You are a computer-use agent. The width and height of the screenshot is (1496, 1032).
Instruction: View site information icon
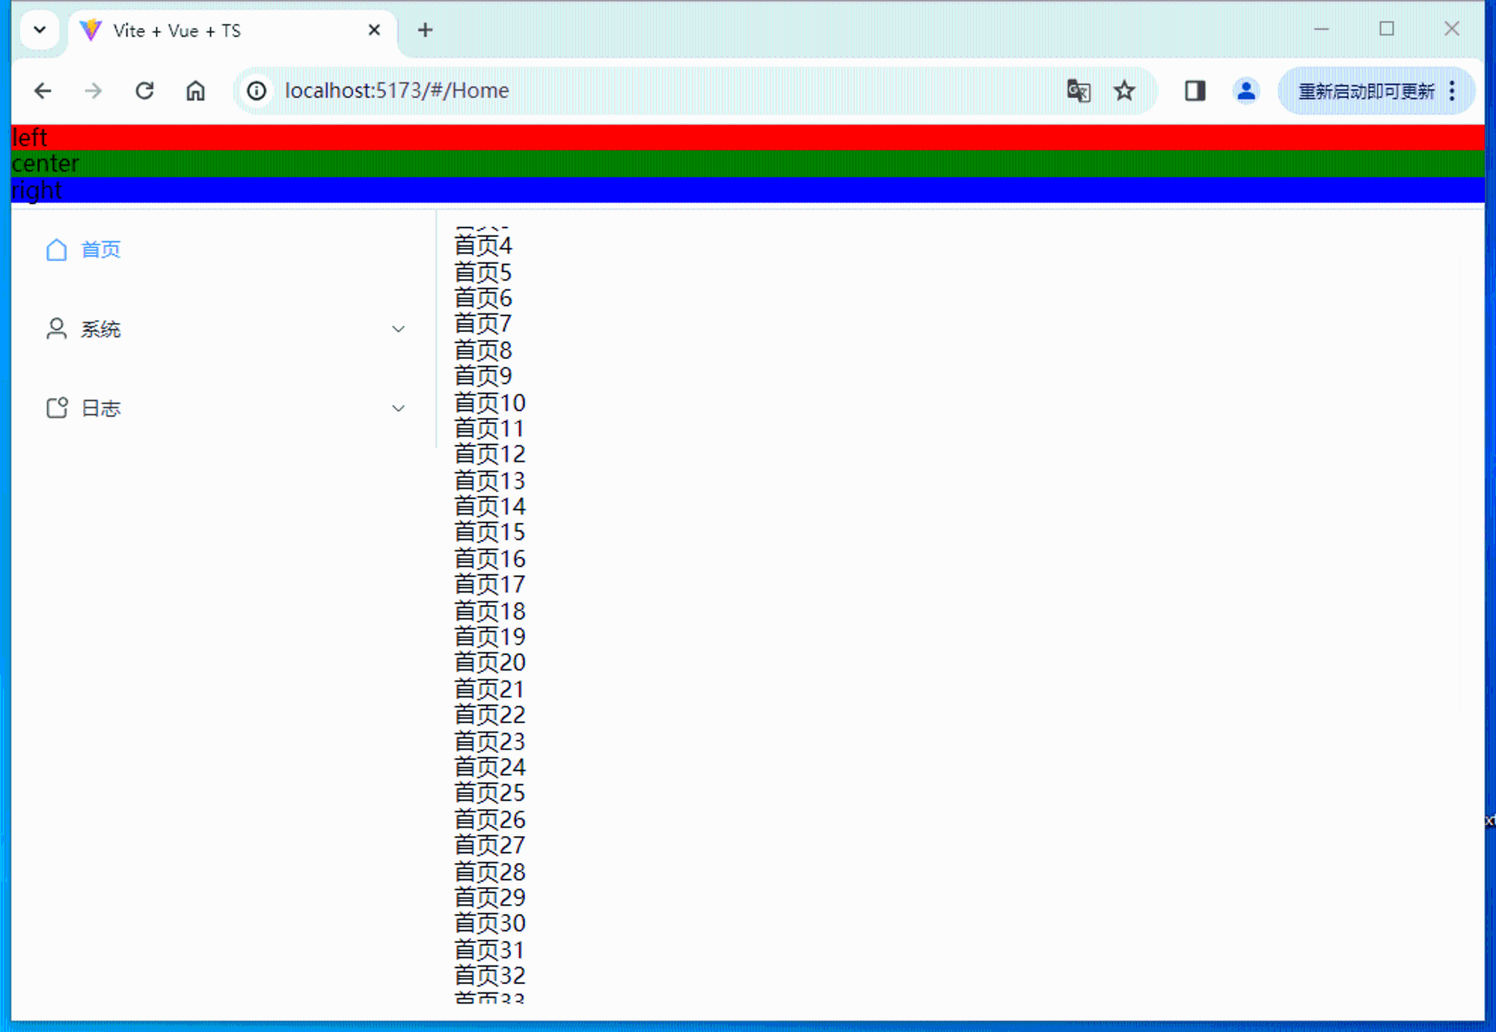(x=257, y=91)
